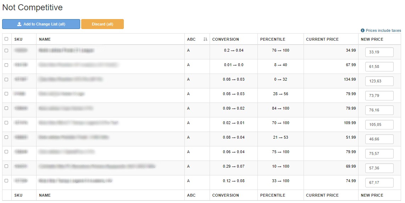This screenshot has width=405, height=203.
Task: Select the checkbox for the 134.99 priced row
Action: click(x=6, y=80)
